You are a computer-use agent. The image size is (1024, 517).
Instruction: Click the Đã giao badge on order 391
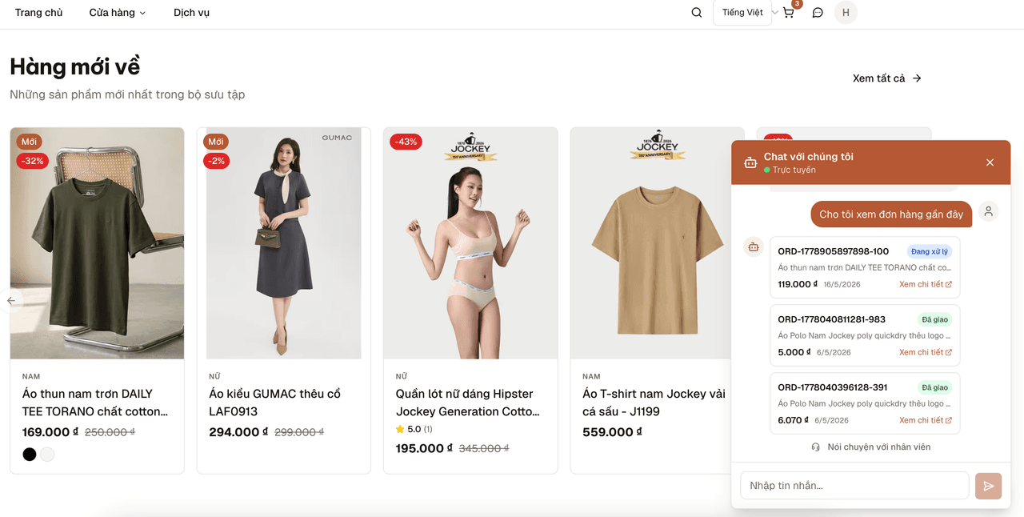[934, 387]
